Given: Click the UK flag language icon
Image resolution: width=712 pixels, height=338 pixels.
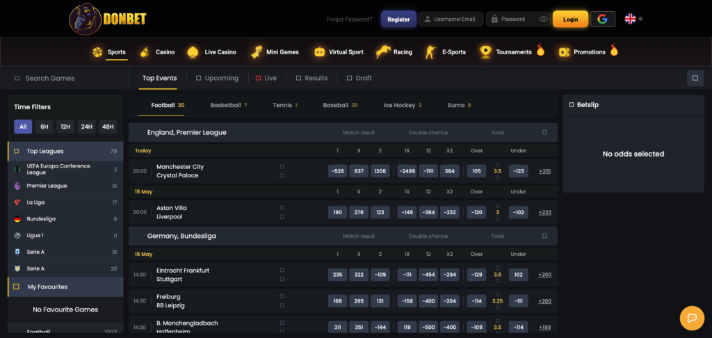Looking at the screenshot, I should (x=630, y=19).
